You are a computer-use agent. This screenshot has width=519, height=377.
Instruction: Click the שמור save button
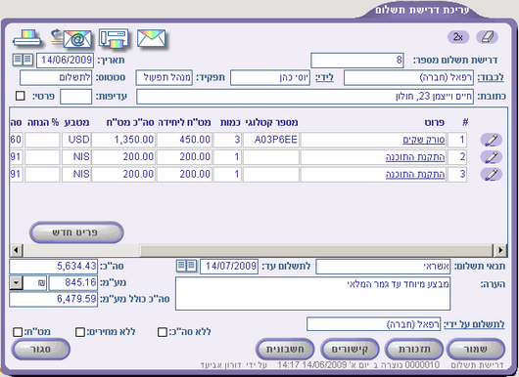point(476,349)
